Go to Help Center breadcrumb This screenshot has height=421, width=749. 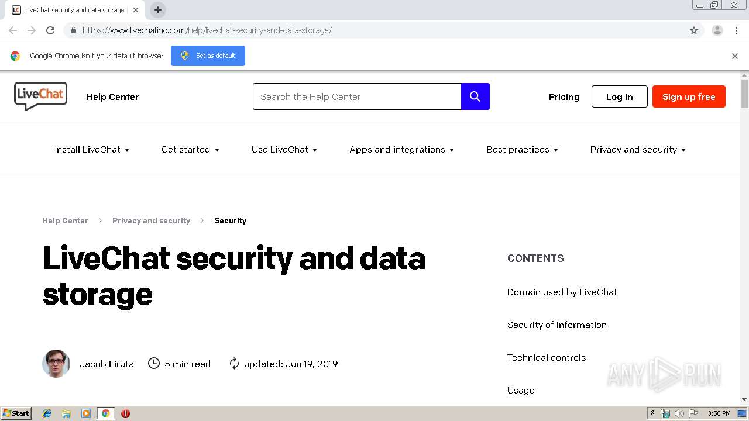click(65, 220)
